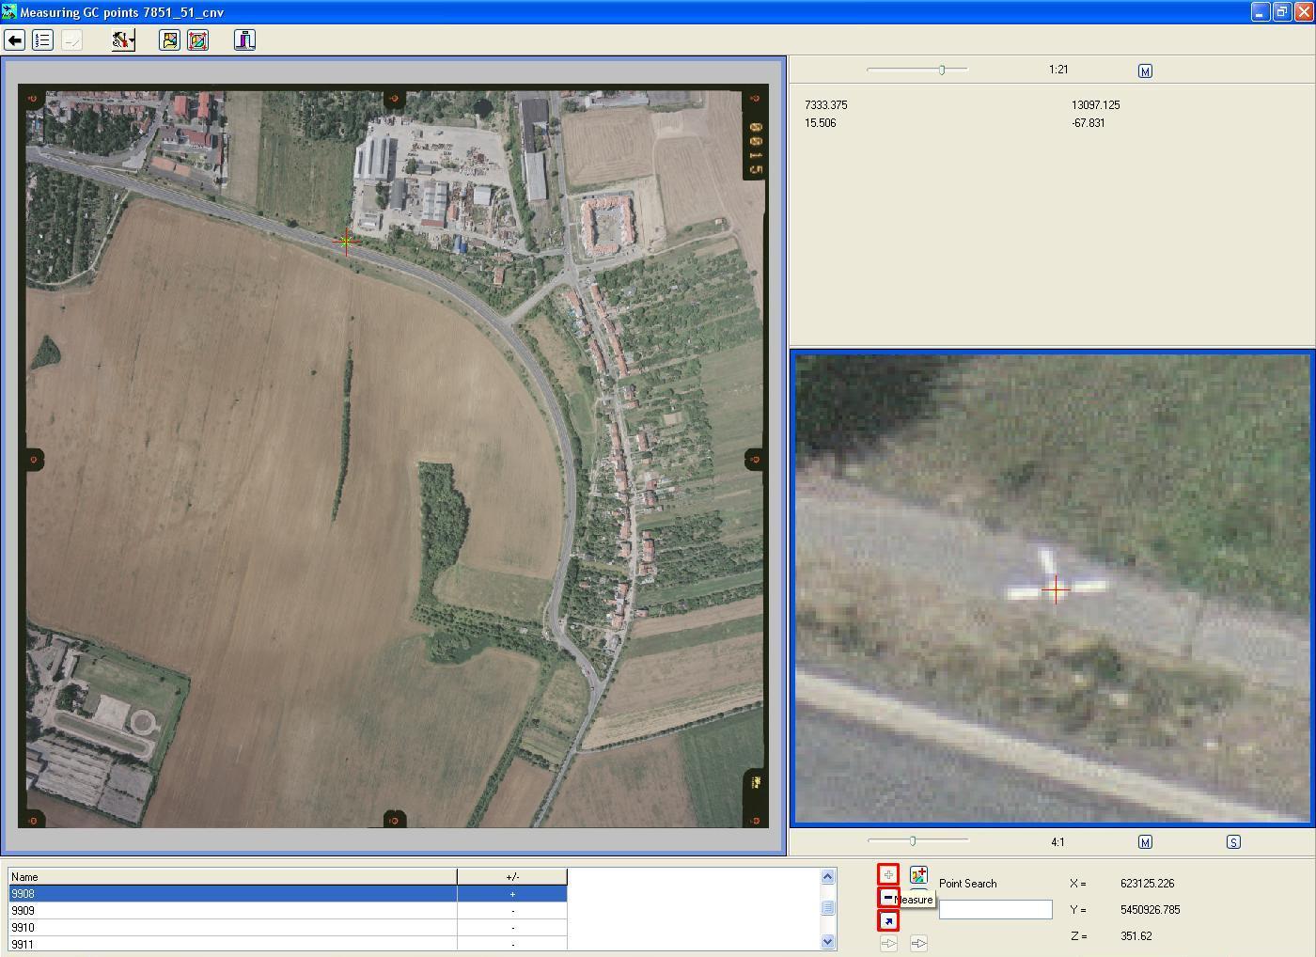Click the image with red corner marks icon

pyautogui.click(x=197, y=40)
